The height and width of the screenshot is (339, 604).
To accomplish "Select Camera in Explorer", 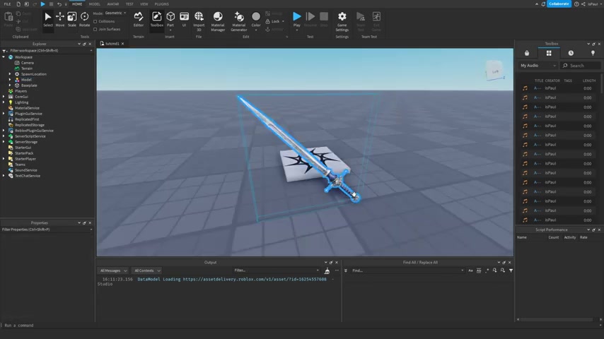I will [x=27, y=63].
